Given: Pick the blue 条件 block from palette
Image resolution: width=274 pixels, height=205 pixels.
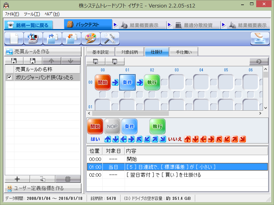Looking at the screenshot, I should pos(129,126).
